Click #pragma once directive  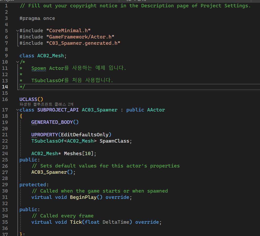pyautogui.click(x=37, y=18)
